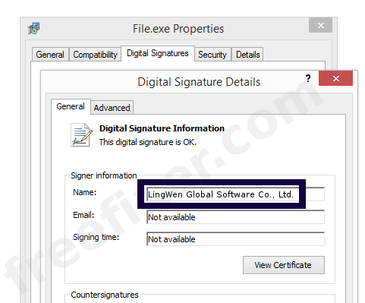
Task: Click the File.exe Properties title bar icon
Action: (x=33, y=28)
